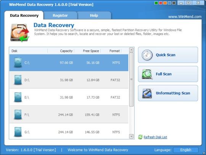Select the F:\ drive label
Screen dimensions: 206x155
pos(27,115)
